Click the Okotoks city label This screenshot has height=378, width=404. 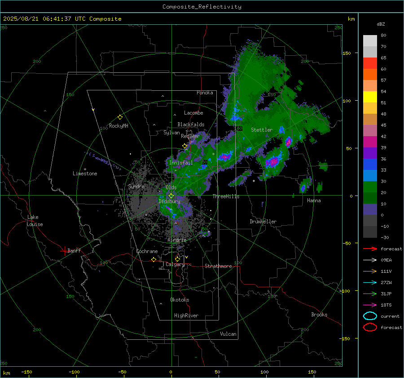click(x=180, y=300)
